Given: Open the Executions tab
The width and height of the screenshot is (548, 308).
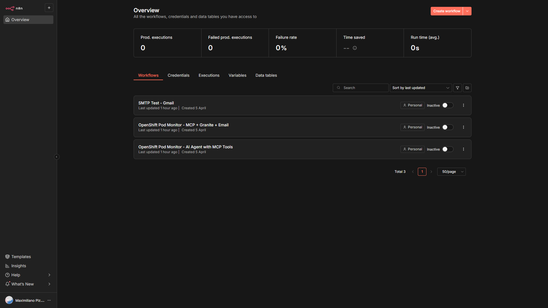Looking at the screenshot, I should tap(209, 75).
